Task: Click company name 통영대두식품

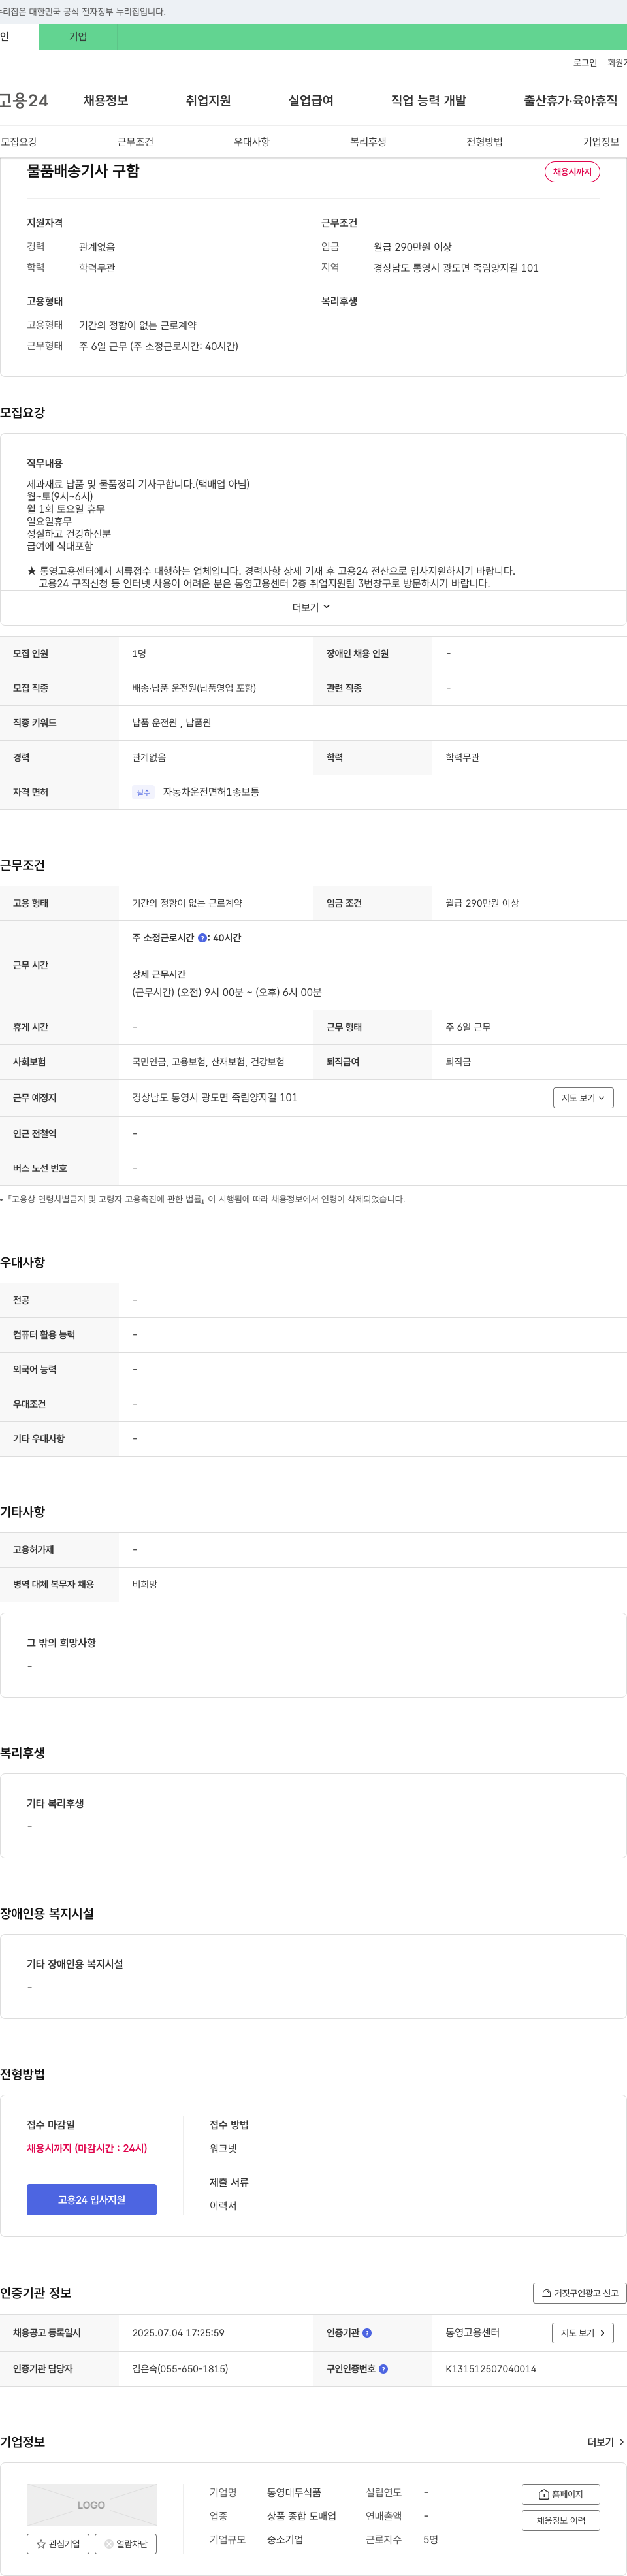Action: pyautogui.click(x=294, y=2492)
